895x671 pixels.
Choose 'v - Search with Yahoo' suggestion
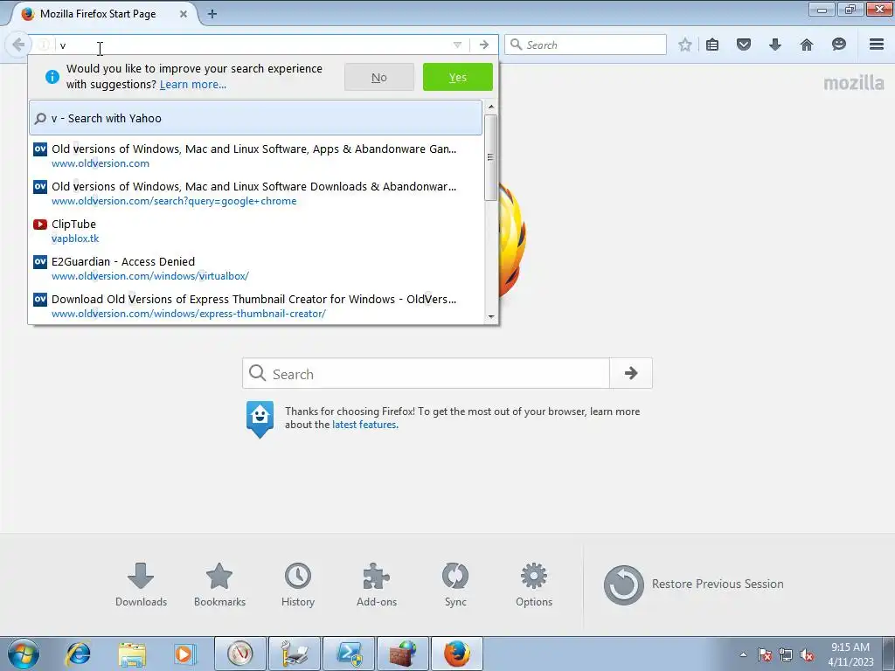[x=256, y=118]
